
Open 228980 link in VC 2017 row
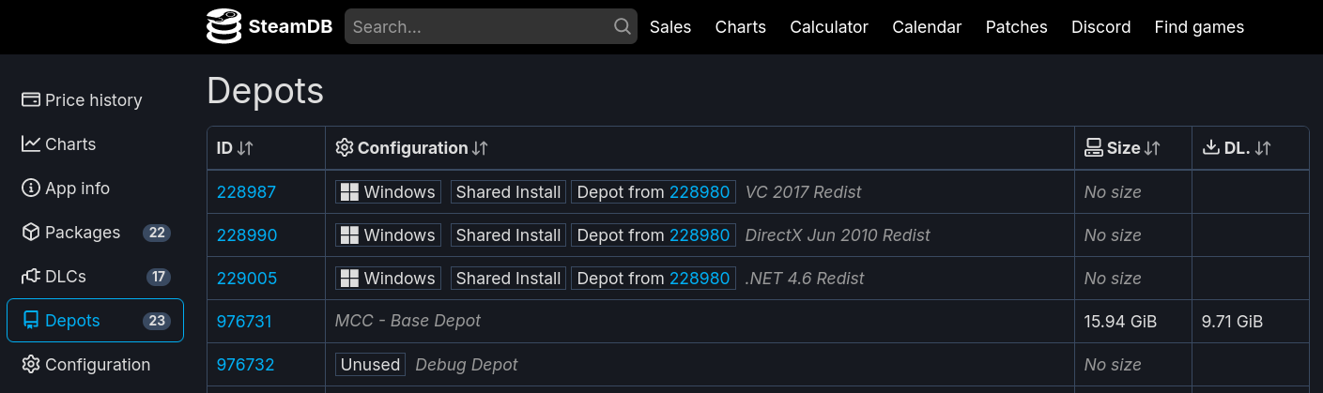pos(700,191)
